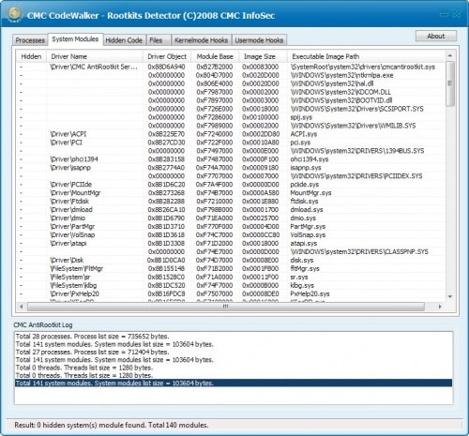The height and width of the screenshot is (436, 469).
Task: Switch to the Processes tab
Action: [x=30, y=40]
